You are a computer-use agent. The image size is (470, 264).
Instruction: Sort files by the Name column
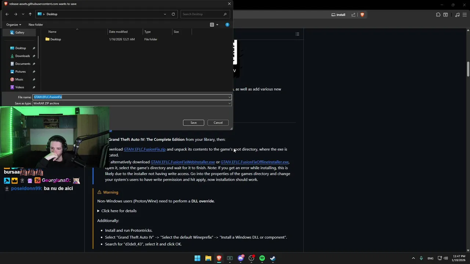(77, 32)
